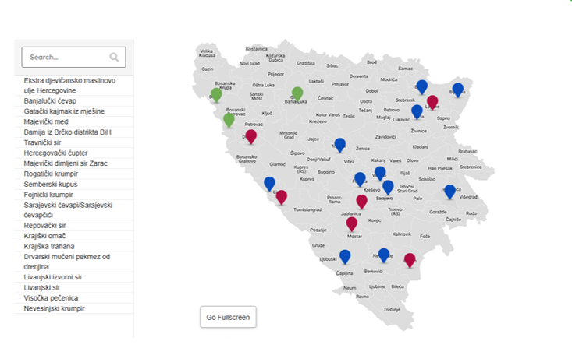Select Nevesinjski krumpir entry
This screenshot has height=355, width=572.
coord(54,308)
